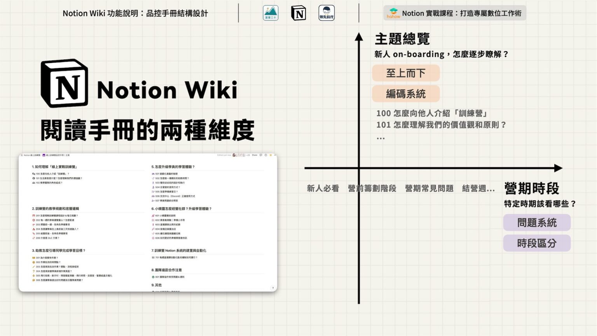Click the hahow logo in the course banner
The image size is (597, 336).
tap(393, 13)
